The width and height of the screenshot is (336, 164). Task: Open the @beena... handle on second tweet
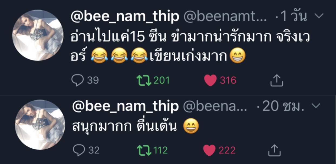point(215,107)
